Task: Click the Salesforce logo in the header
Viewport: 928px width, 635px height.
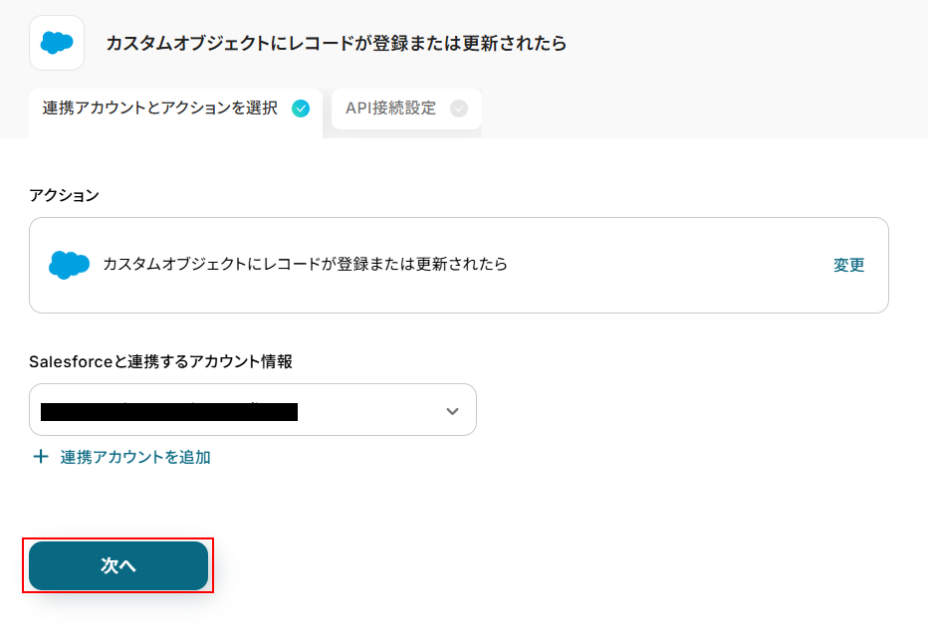Action: [57, 43]
